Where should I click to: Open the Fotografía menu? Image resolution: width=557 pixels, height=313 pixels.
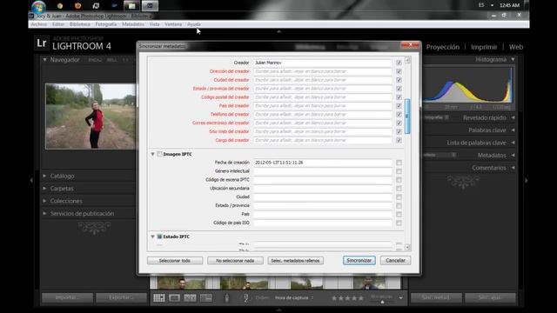[x=106, y=24]
